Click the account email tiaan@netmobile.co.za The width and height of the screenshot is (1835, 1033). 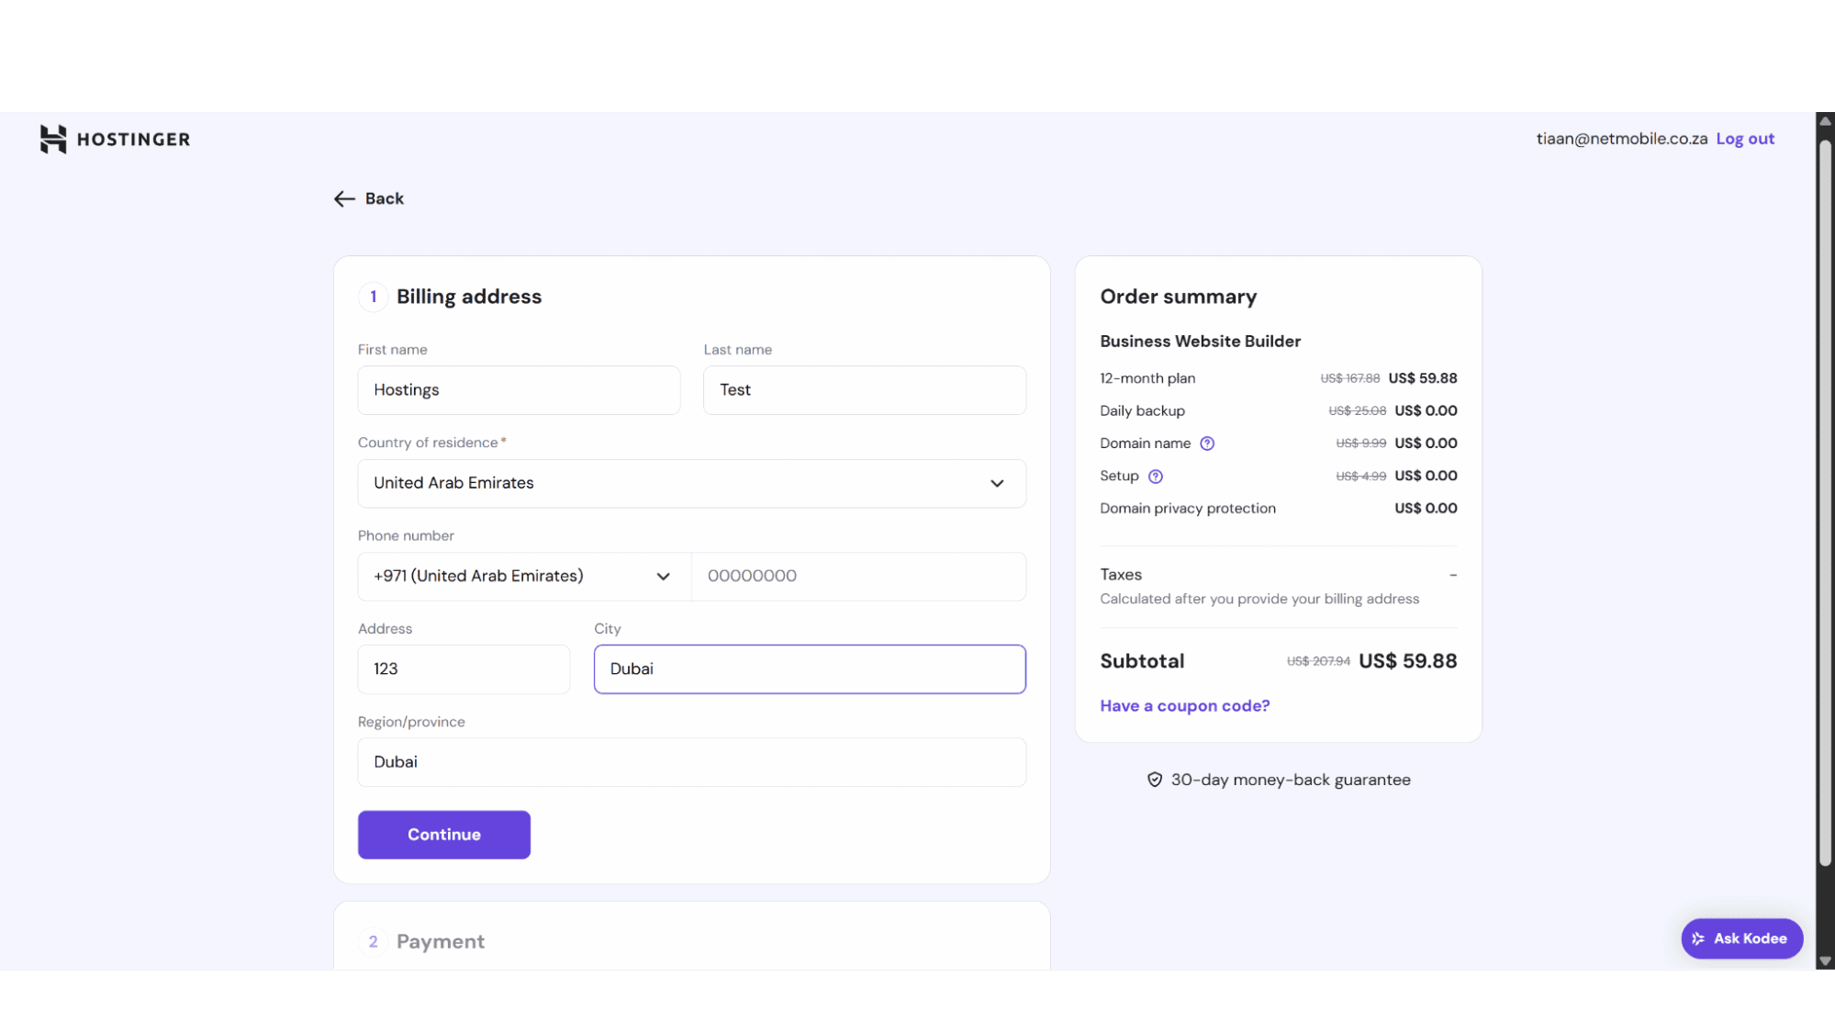click(x=1621, y=139)
